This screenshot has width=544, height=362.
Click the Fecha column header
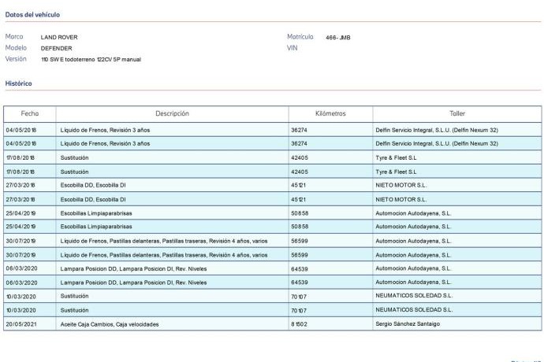pyautogui.click(x=30, y=113)
